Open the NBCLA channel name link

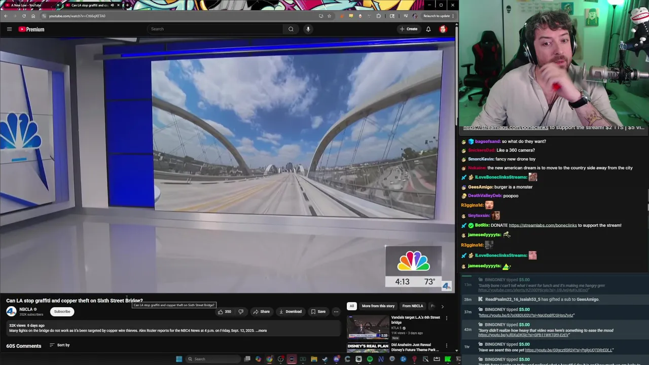26,309
